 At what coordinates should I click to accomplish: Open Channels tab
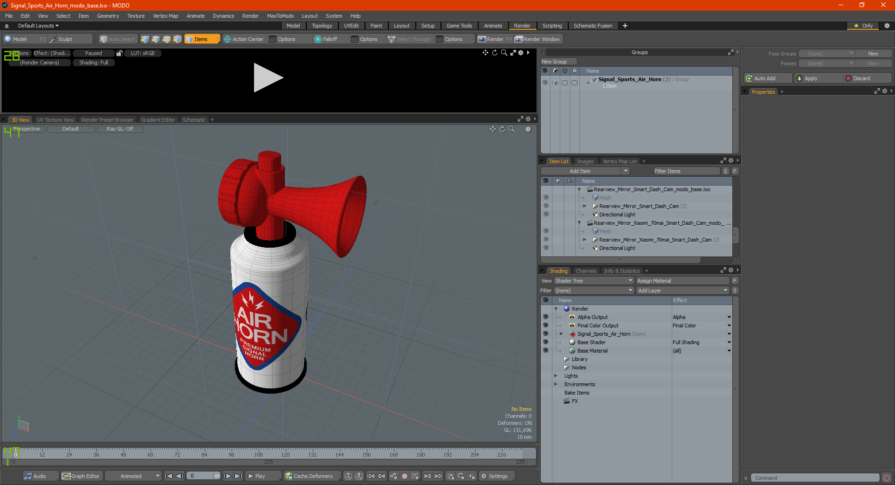(585, 271)
